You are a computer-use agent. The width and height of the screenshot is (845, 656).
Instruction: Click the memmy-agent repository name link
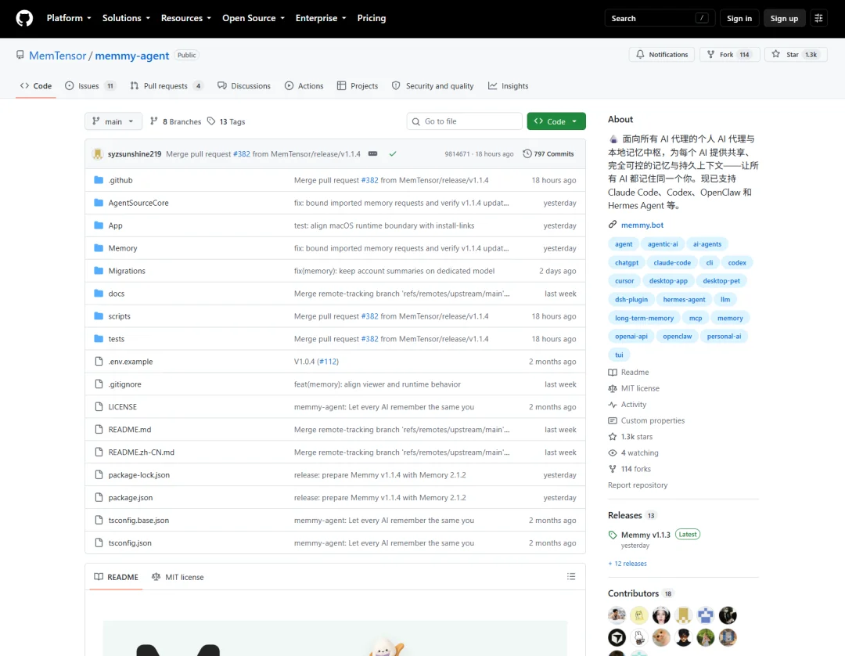(x=132, y=56)
